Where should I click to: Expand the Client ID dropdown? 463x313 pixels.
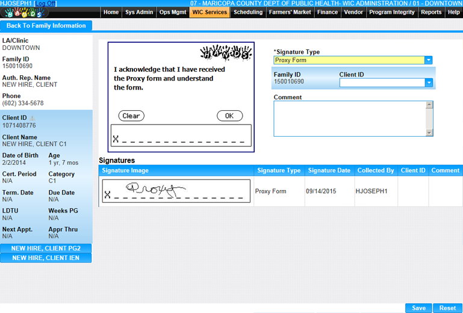coord(428,83)
